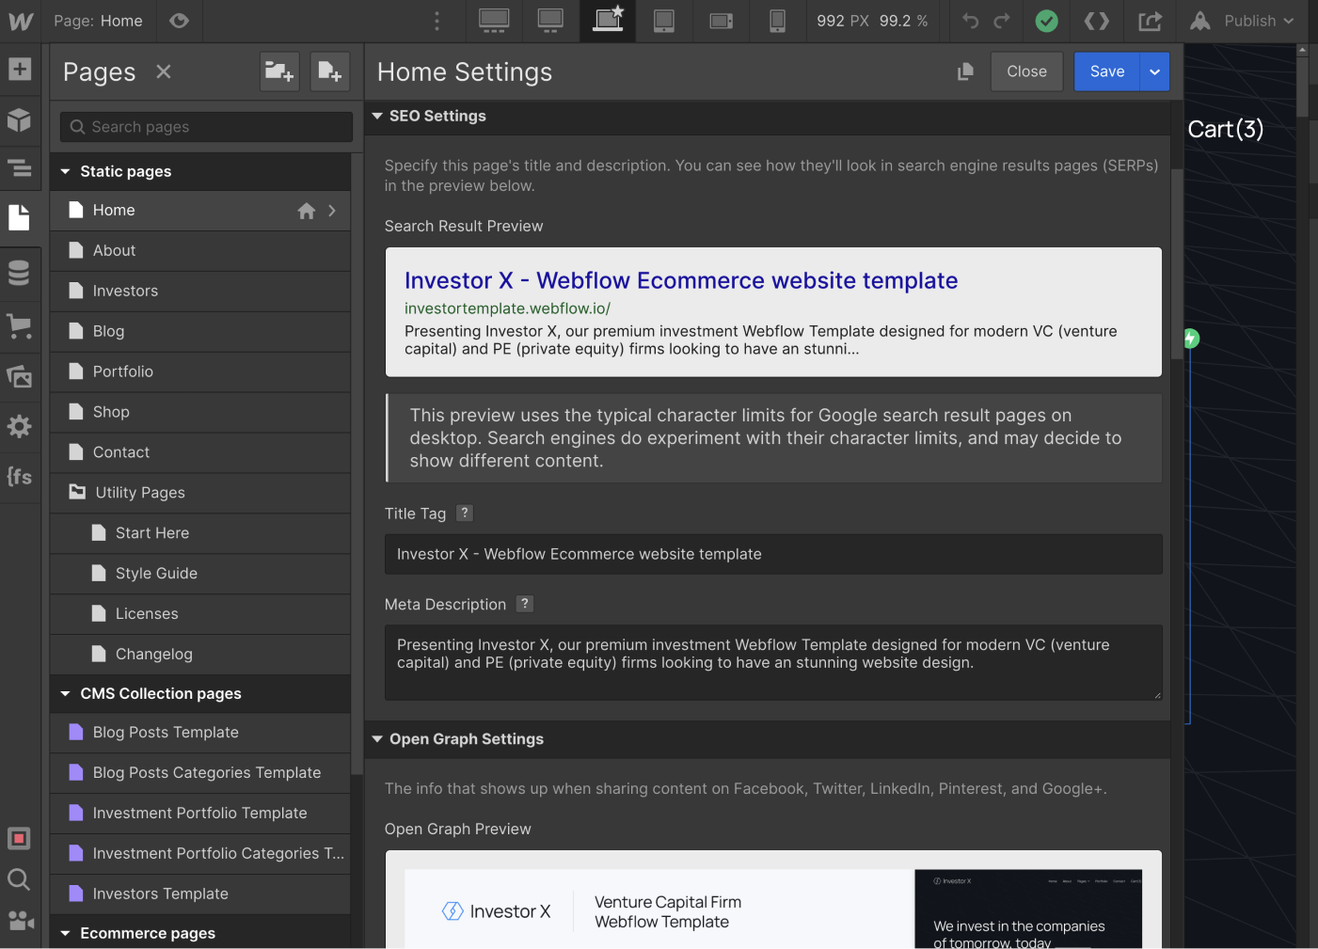Save the Home page settings
Viewport: 1318px width, 949px height.
click(1106, 71)
